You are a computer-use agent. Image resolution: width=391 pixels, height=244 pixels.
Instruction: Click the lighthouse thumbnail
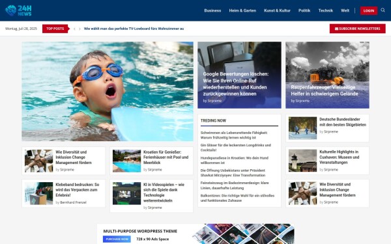[x=302, y=161]
